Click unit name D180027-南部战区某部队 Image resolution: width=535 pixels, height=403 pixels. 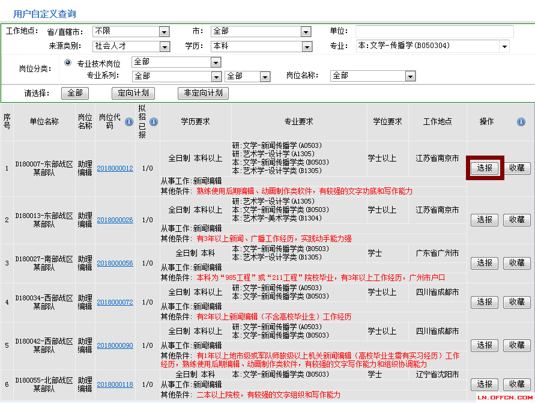(x=44, y=264)
